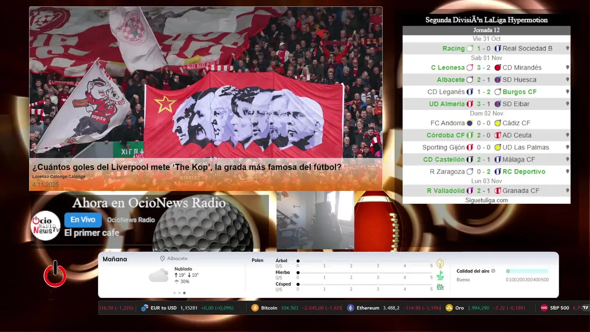Select the third weather carousel dot
Image resolution: width=590 pixels, height=332 pixels.
click(x=184, y=293)
